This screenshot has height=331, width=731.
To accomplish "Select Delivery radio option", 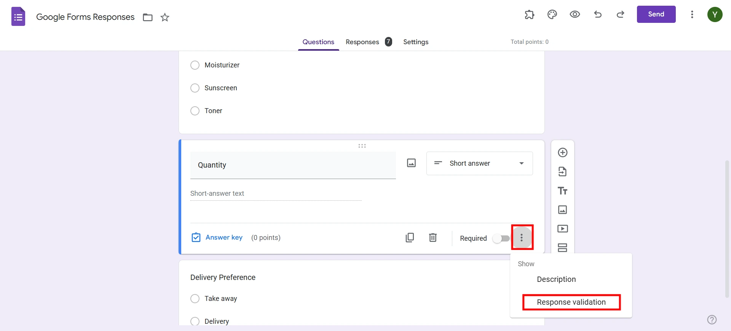I will coord(195,321).
